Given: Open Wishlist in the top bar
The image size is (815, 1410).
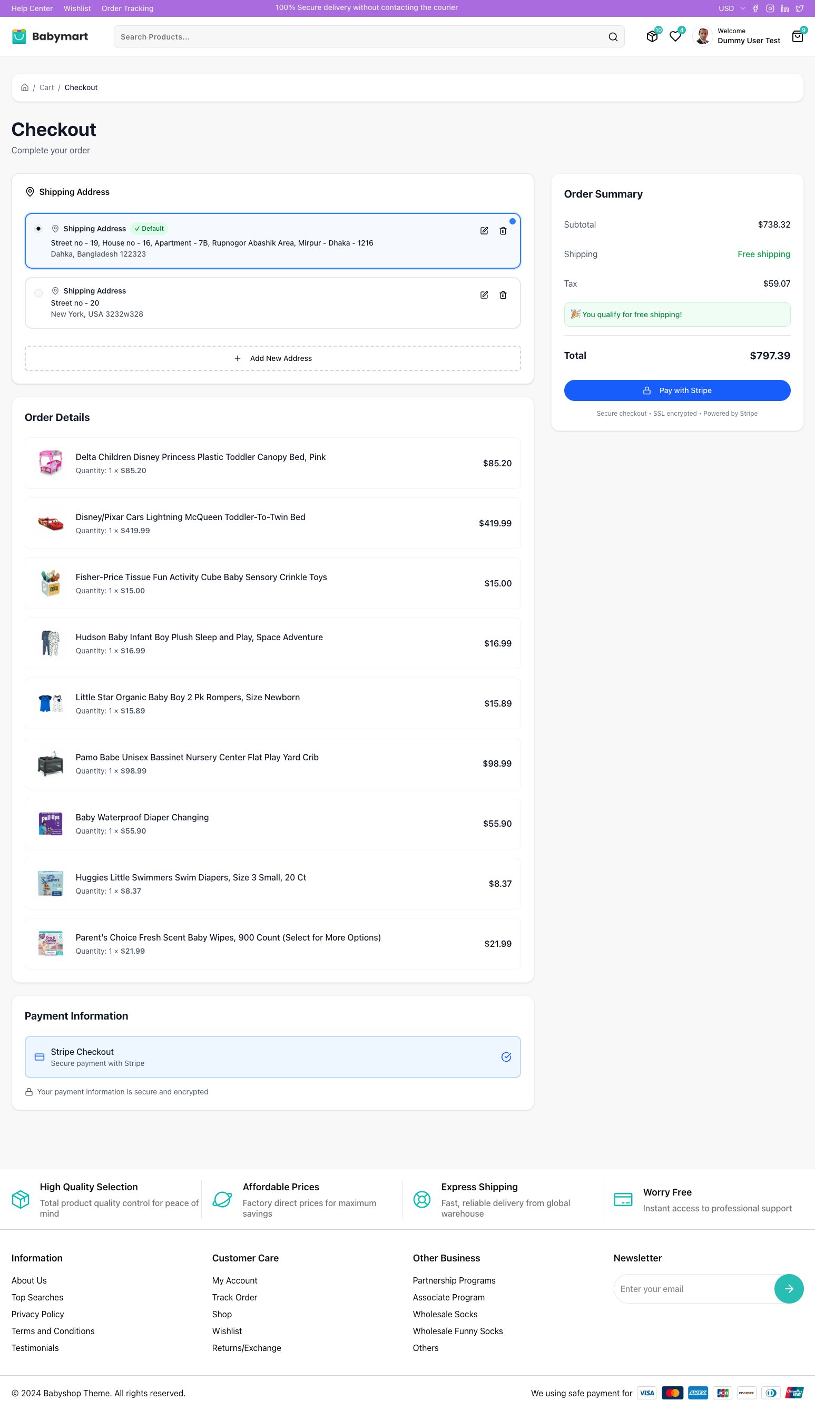Looking at the screenshot, I should point(77,8).
